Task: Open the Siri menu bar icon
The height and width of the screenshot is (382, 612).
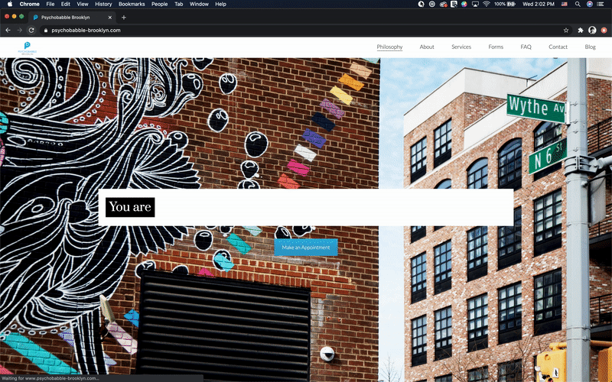Action: [589, 4]
